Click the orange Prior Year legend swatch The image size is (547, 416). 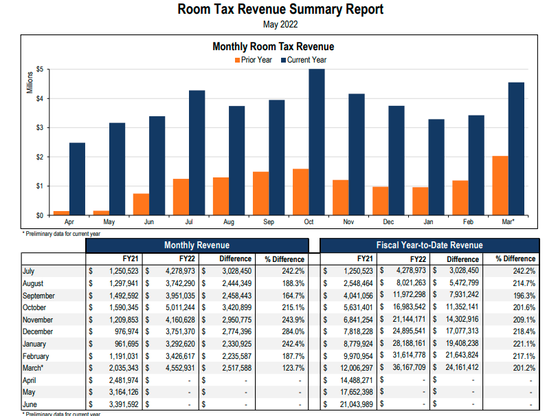237,60
